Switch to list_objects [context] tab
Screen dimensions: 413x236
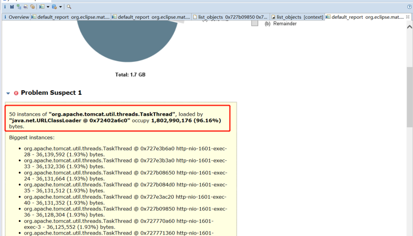[x=298, y=17]
